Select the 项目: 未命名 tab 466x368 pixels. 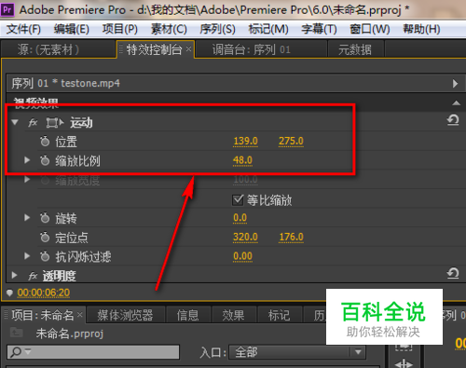pyautogui.click(x=42, y=315)
